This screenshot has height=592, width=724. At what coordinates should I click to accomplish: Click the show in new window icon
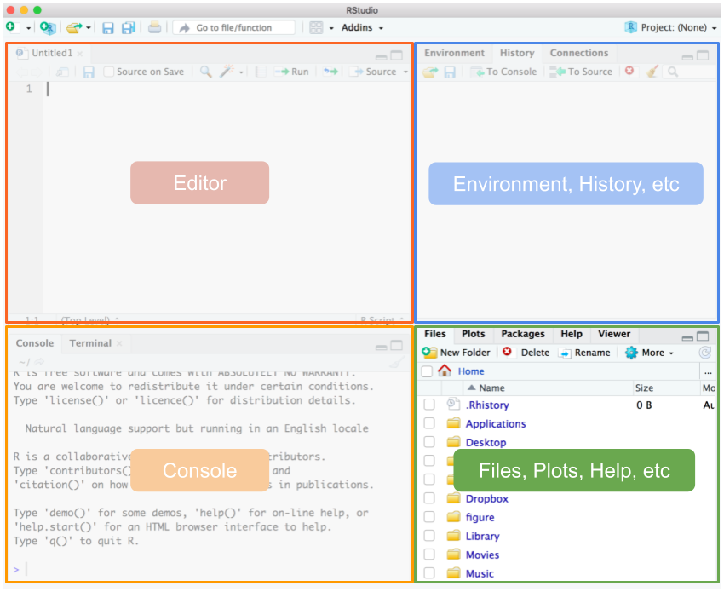[x=62, y=72]
